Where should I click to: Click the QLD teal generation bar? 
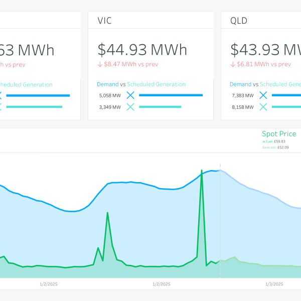[286, 107]
